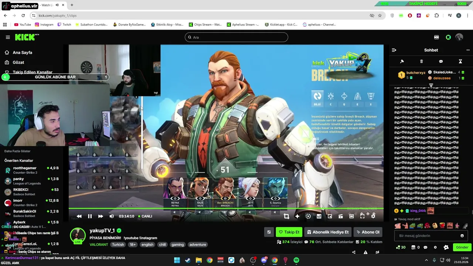Open player settings gear

(373, 216)
